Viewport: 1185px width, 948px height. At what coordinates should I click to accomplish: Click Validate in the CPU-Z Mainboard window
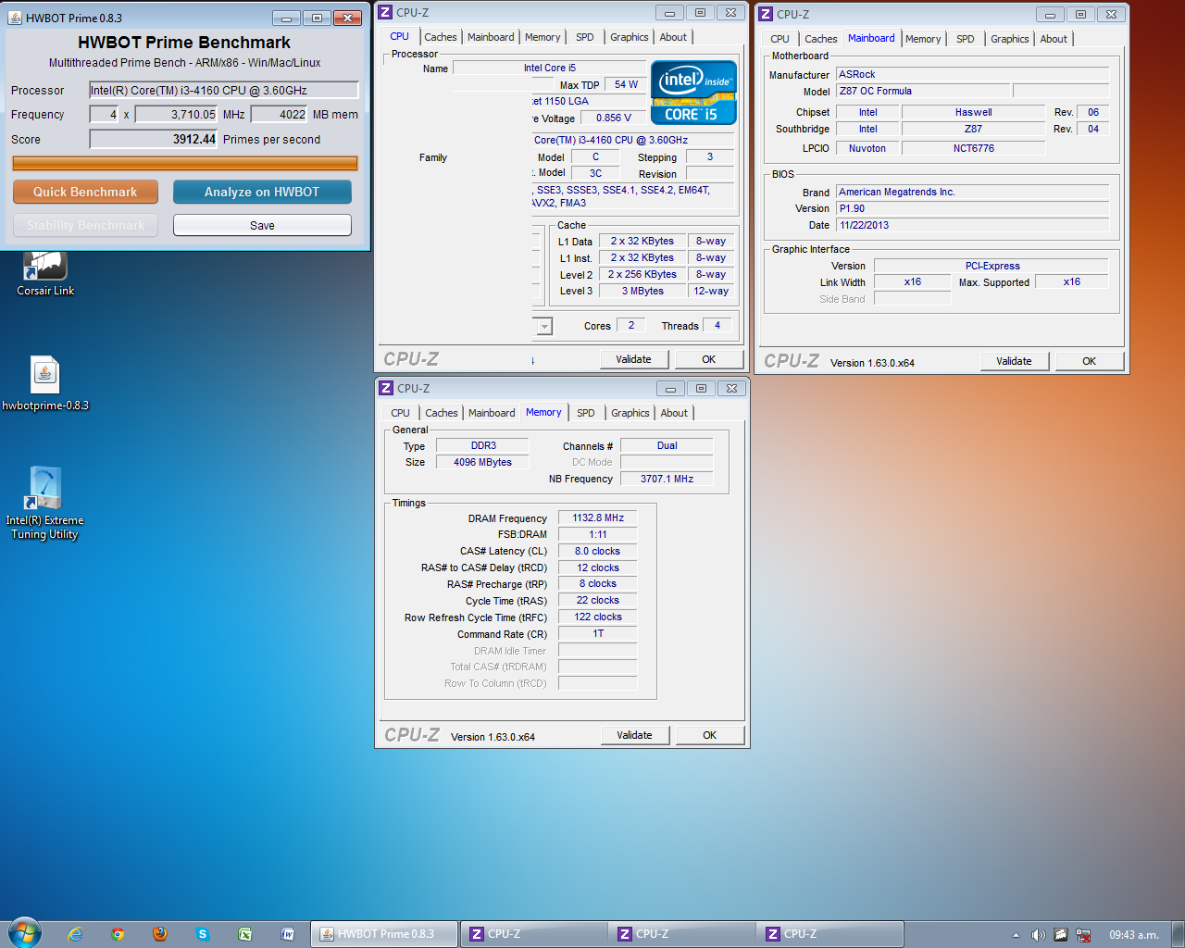click(1014, 361)
